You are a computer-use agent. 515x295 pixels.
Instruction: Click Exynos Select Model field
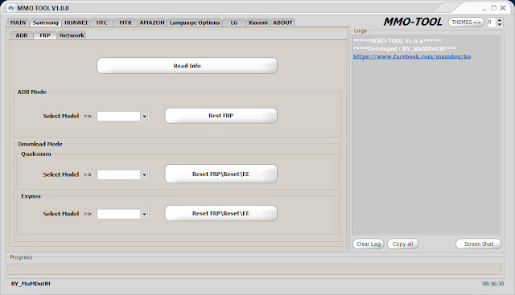coord(118,215)
